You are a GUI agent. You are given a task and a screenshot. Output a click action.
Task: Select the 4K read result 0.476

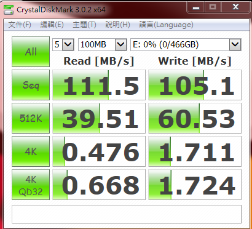pos(99,151)
